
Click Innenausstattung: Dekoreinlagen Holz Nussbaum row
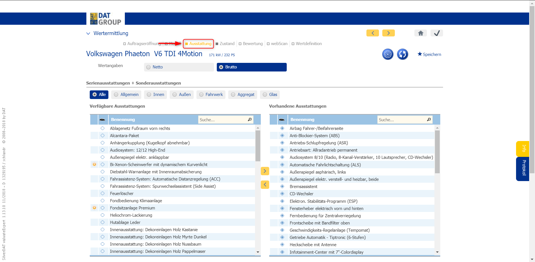pyautogui.click(x=173, y=244)
